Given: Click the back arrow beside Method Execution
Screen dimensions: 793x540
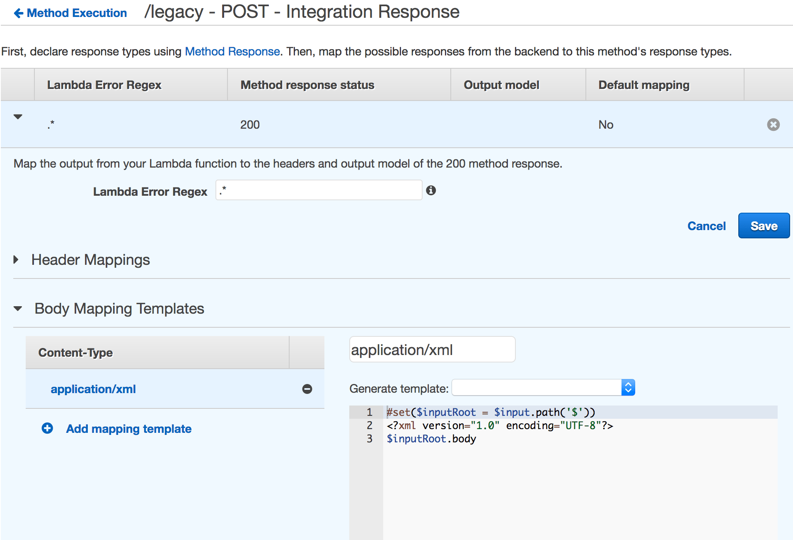Looking at the screenshot, I should point(18,13).
